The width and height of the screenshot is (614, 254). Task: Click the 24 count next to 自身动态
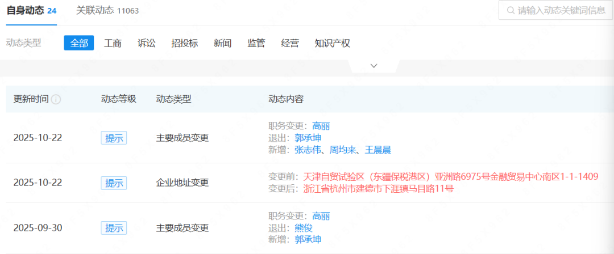[52, 11]
